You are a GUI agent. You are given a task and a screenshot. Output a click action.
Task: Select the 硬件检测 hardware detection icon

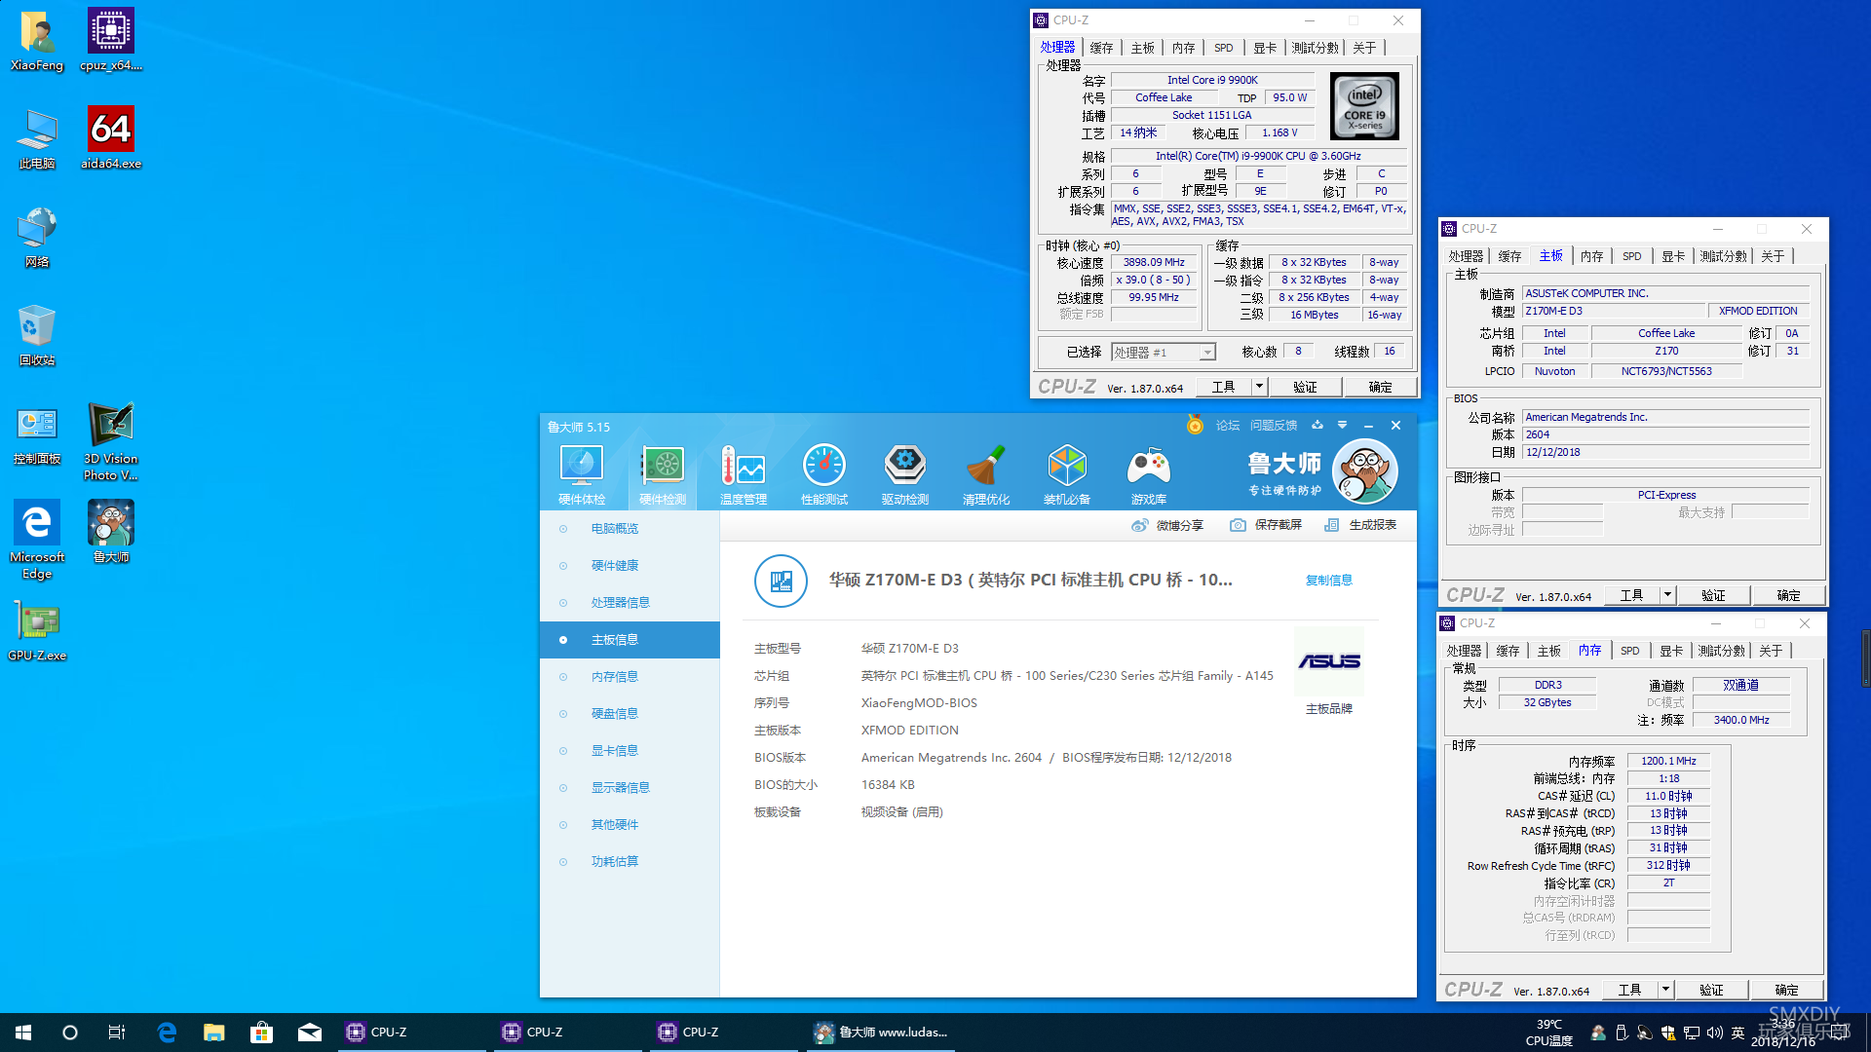click(x=663, y=474)
